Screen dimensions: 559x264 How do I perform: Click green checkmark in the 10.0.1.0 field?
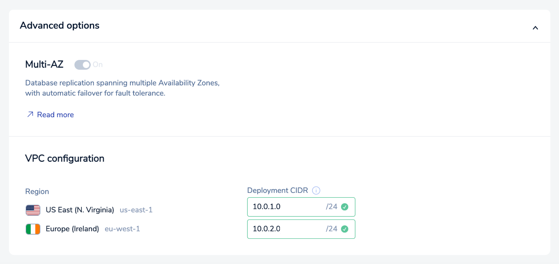(x=345, y=207)
